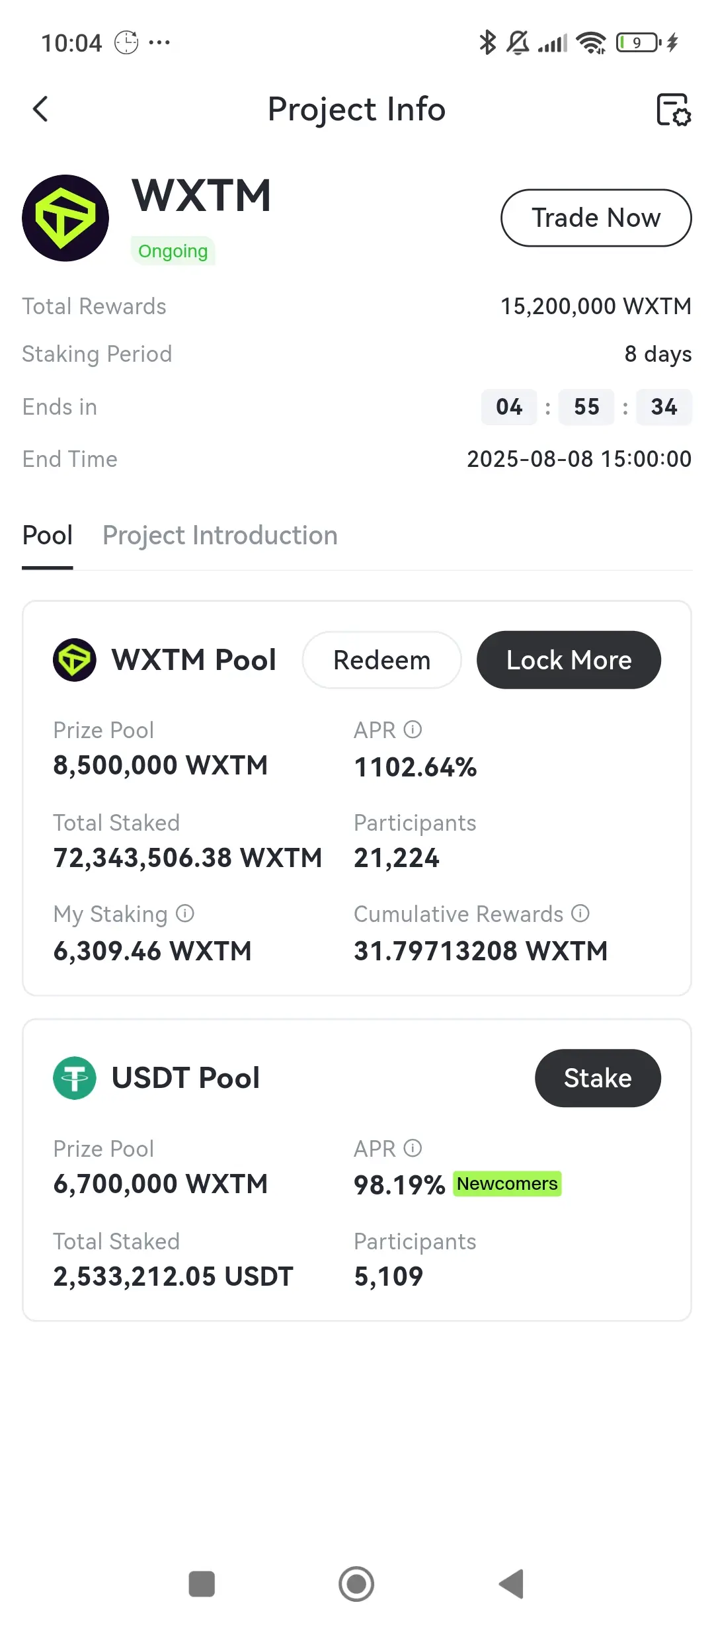Viewport: 714px width, 1627px height.
Task: Tap the green Ongoing status label
Action: (173, 251)
